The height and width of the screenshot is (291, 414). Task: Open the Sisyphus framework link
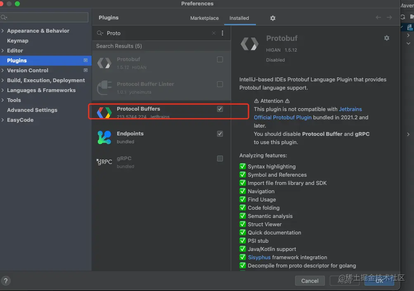(x=259, y=257)
